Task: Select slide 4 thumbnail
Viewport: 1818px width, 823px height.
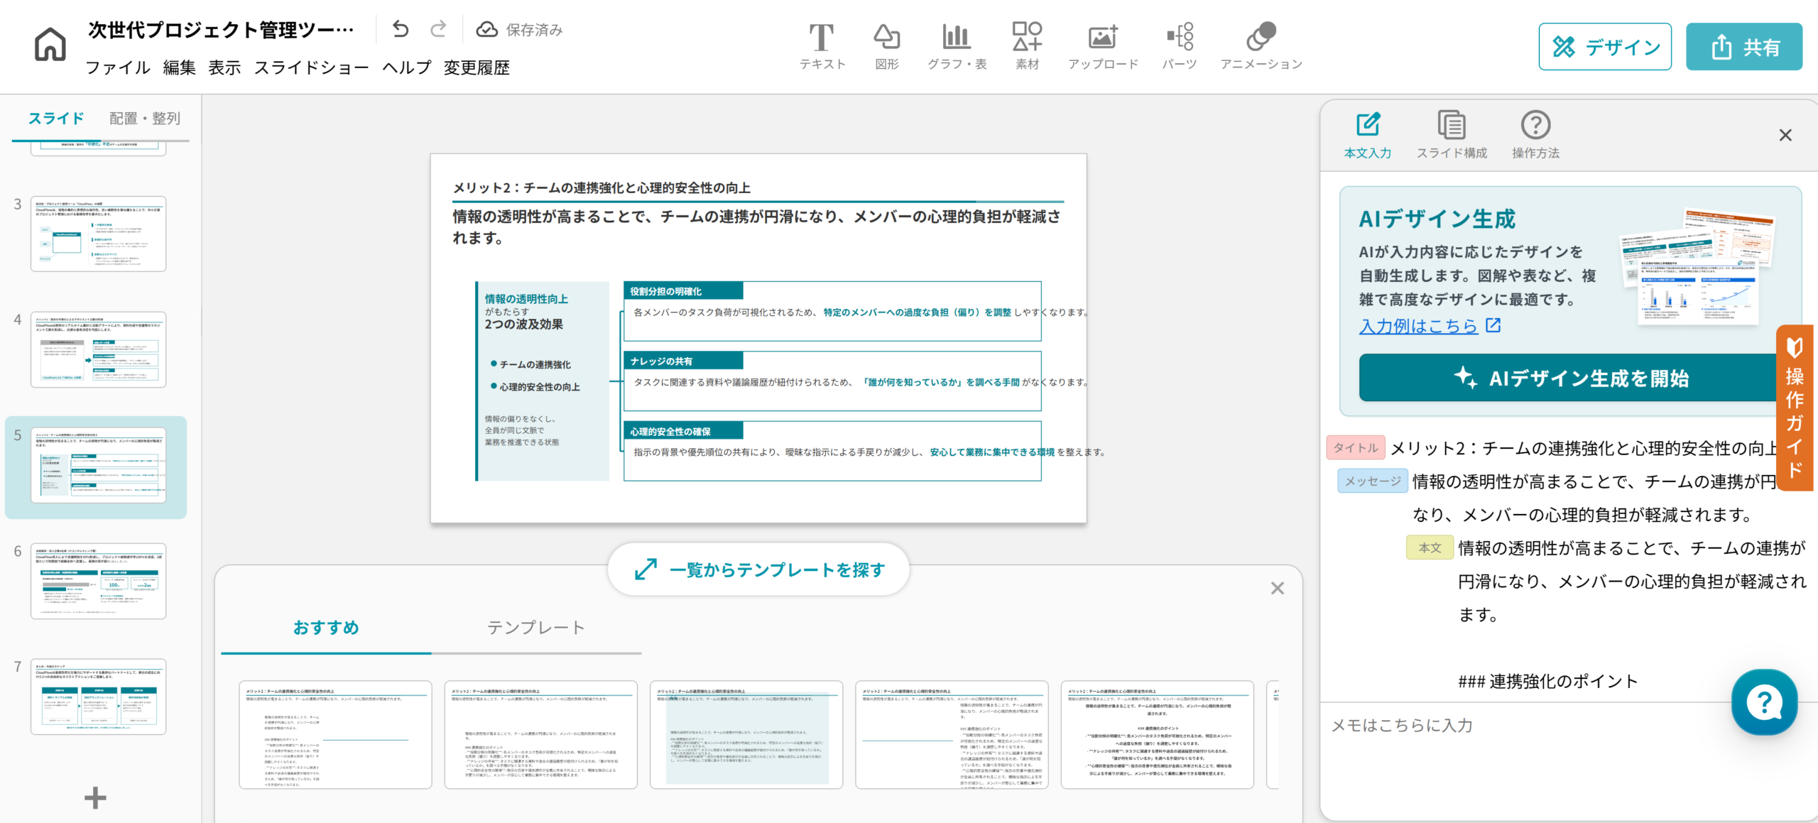Action: (x=98, y=349)
